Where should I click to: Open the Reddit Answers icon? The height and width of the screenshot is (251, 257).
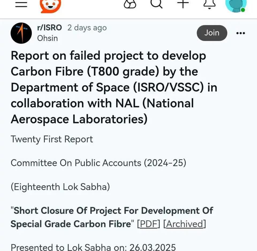point(130,4)
